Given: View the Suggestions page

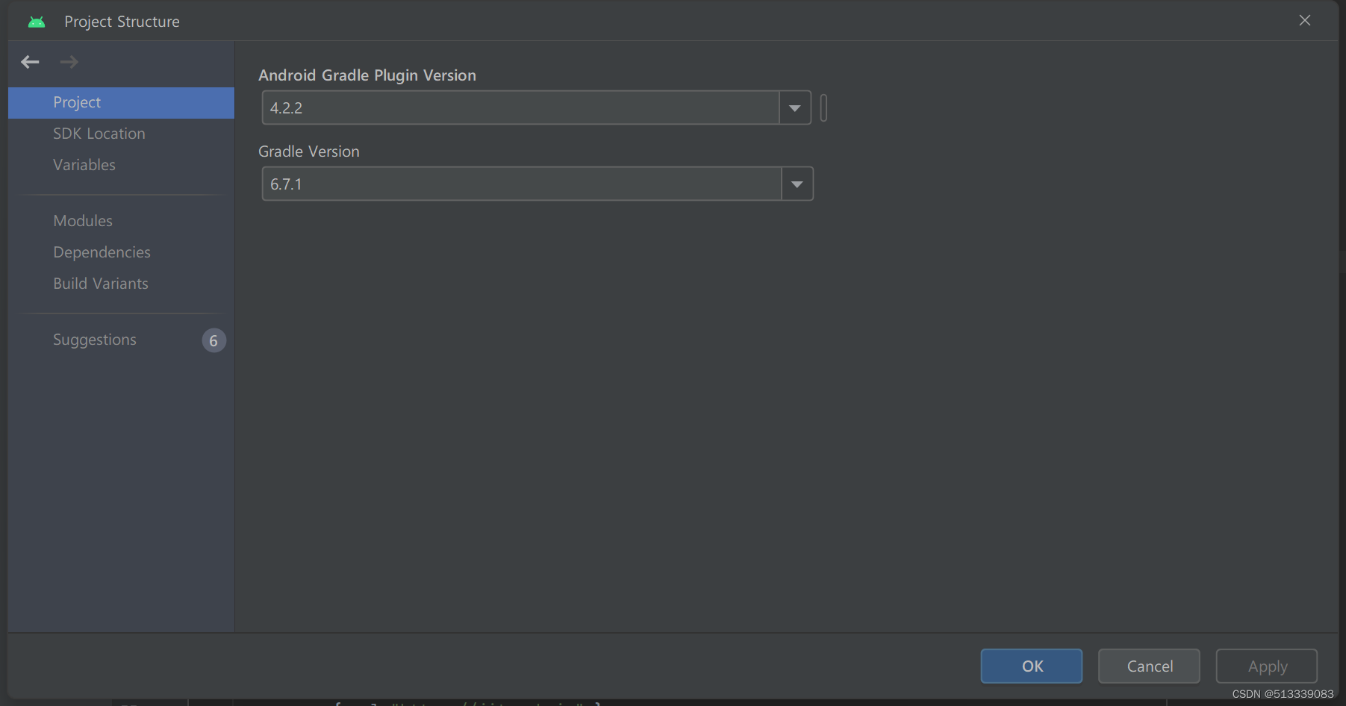Looking at the screenshot, I should (x=95, y=340).
